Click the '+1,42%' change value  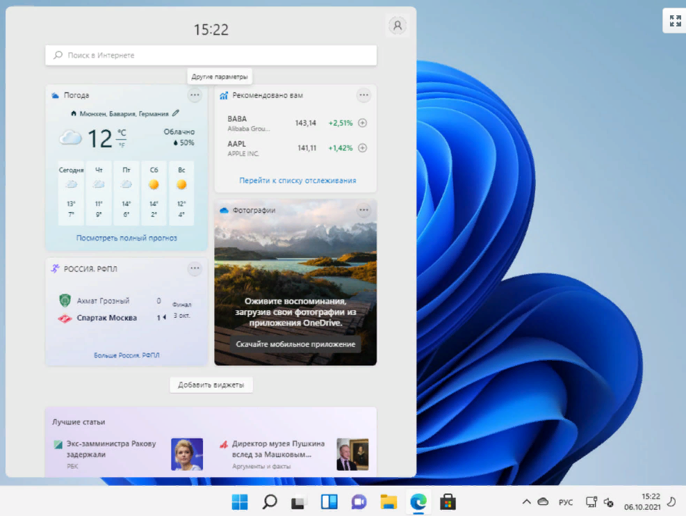341,148
